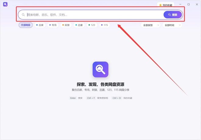
Task: Close the application window
Action: tap(197, 4)
